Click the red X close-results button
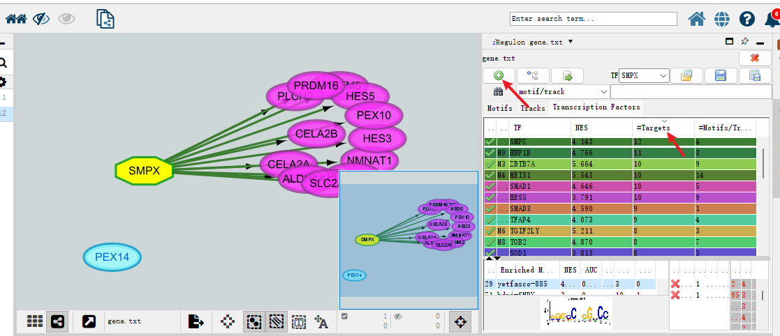Image resolution: width=780 pixels, height=336 pixels. click(755, 59)
